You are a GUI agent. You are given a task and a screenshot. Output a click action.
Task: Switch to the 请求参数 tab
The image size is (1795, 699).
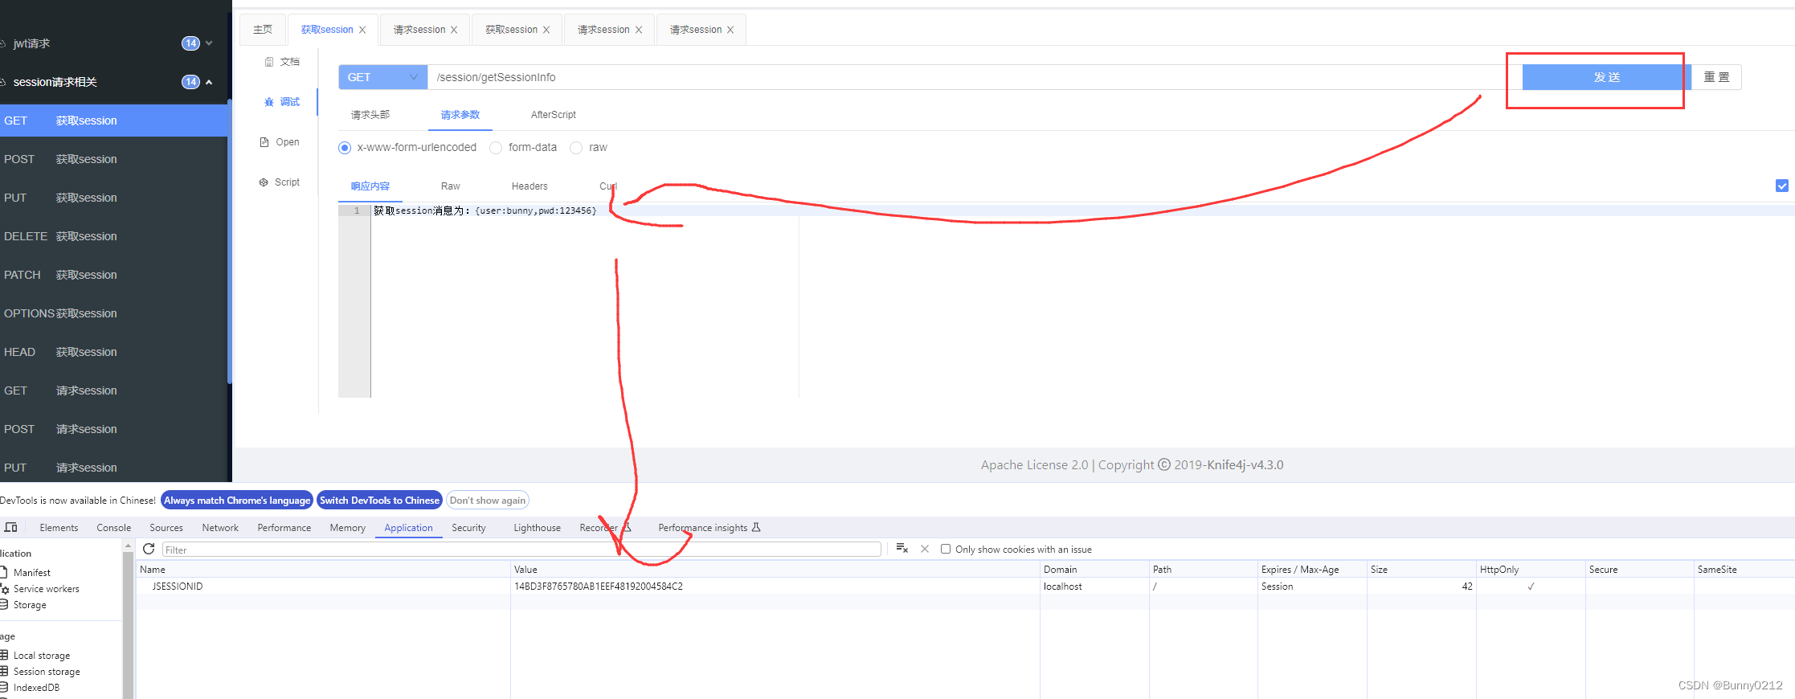[460, 115]
